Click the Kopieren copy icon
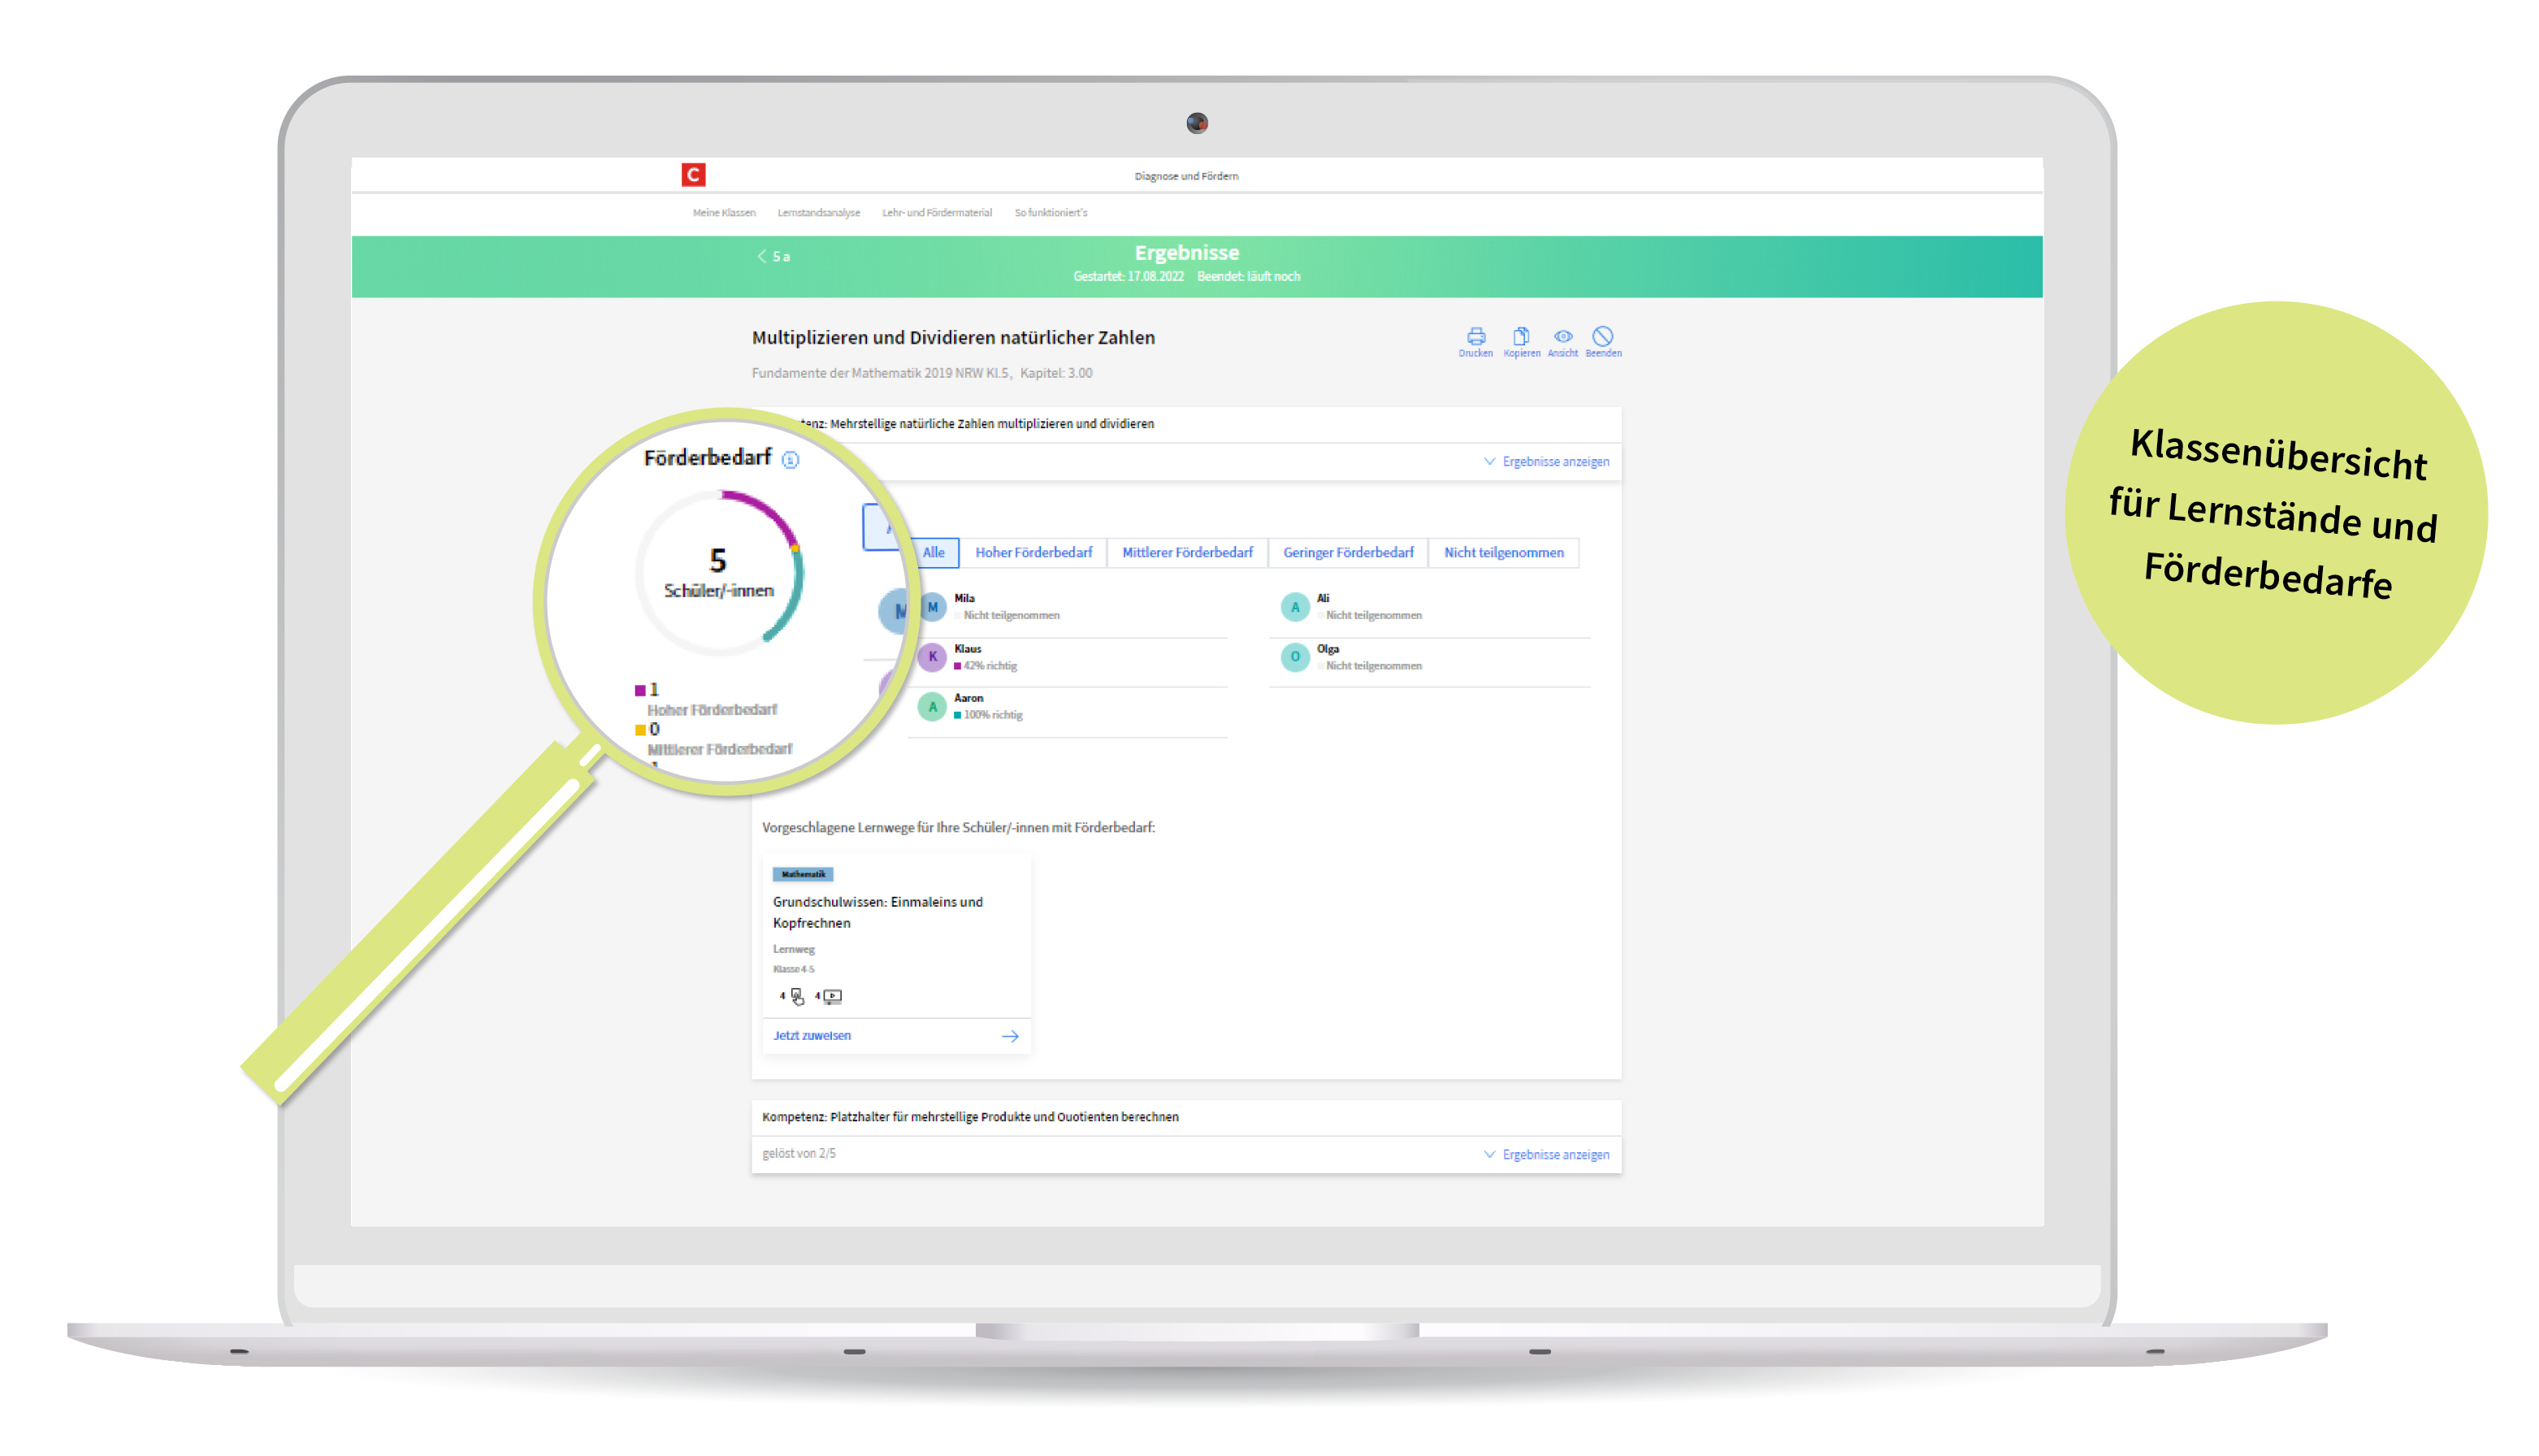 [x=1521, y=336]
